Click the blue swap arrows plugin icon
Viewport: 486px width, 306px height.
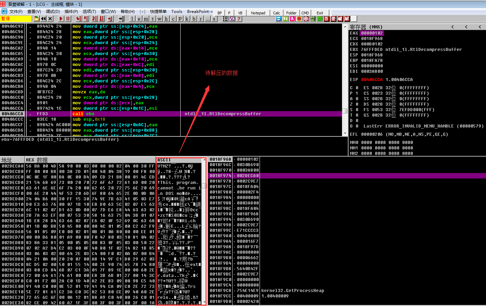coord(279,19)
